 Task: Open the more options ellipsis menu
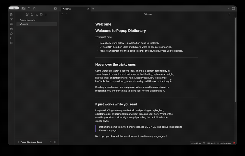(x=233, y=14)
